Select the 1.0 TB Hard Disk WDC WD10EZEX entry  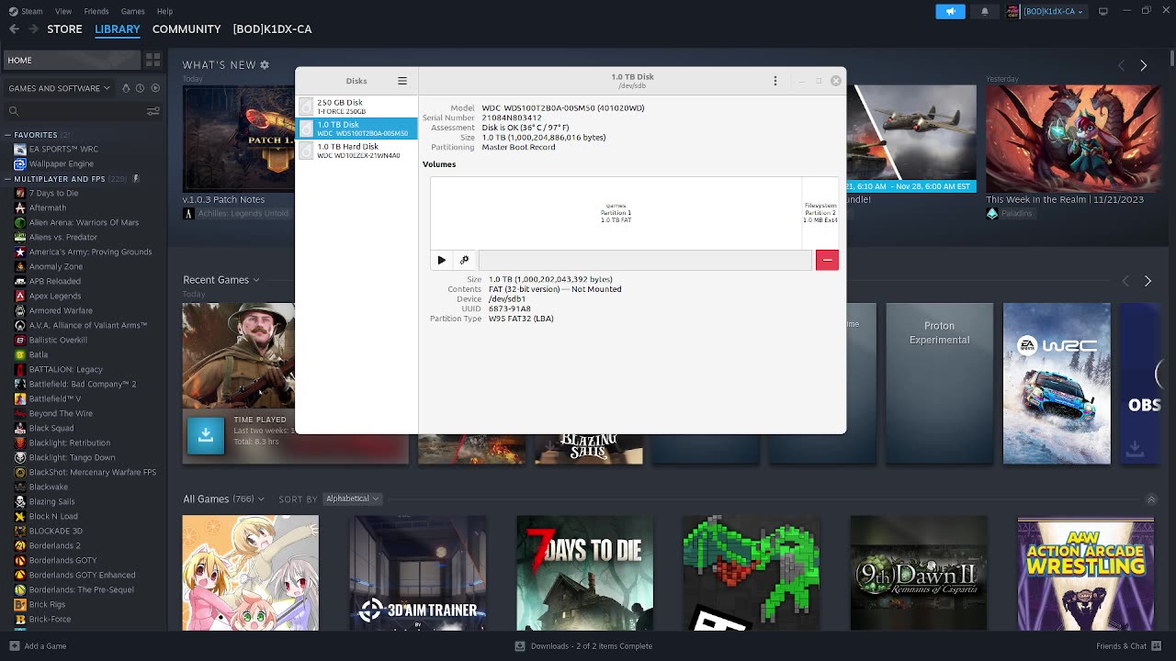point(356,151)
